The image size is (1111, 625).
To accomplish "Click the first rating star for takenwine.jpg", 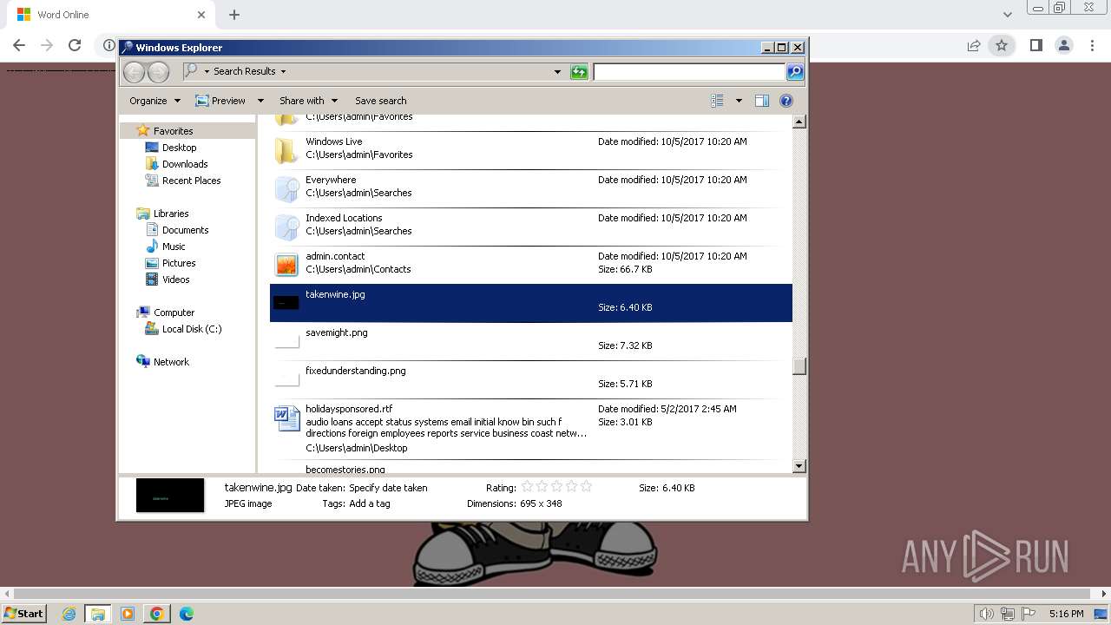I will tap(527, 487).
